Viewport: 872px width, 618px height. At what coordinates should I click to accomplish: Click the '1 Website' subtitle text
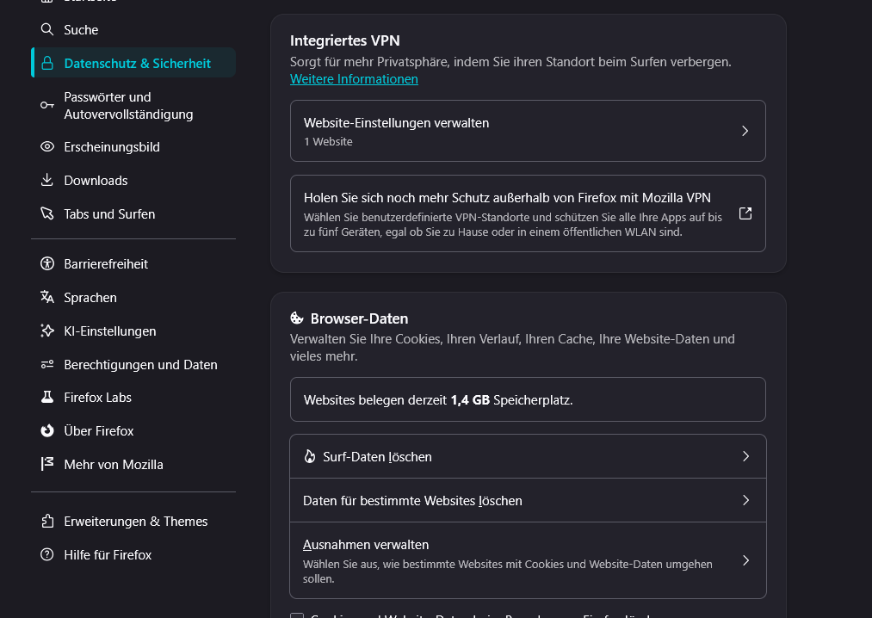pyautogui.click(x=328, y=141)
